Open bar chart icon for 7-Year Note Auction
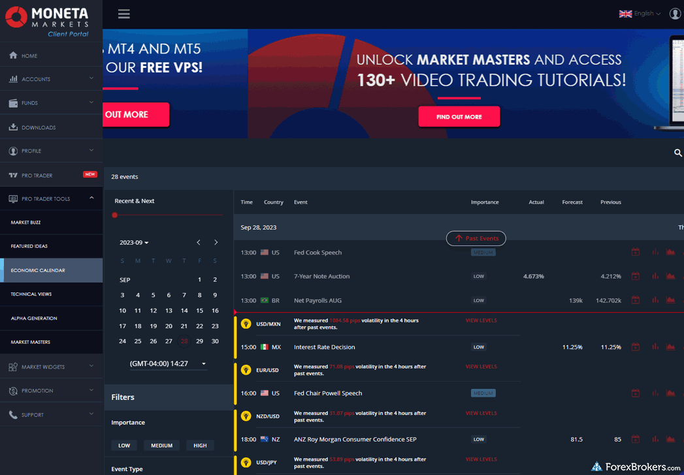Viewport: 684px width, 475px height. [x=655, y=276]
